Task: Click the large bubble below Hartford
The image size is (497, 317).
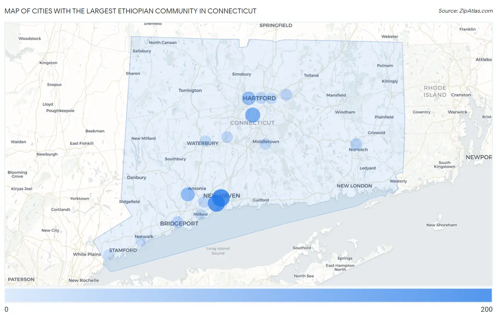Action: pos(253,115)
